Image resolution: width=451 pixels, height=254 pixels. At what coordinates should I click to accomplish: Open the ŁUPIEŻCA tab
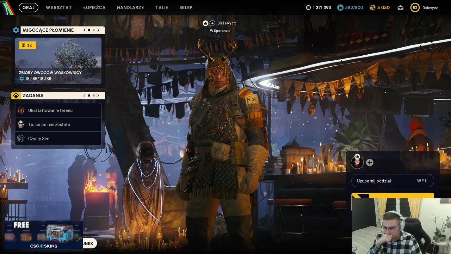pyautogui.click(x=94, y=7)
